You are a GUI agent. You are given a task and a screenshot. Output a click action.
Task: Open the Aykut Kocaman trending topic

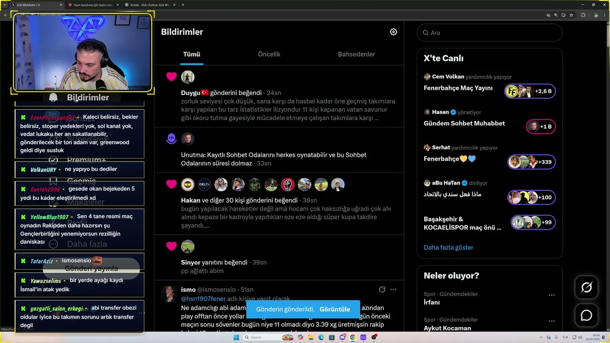pyautogui.click(x=447, y=328)
